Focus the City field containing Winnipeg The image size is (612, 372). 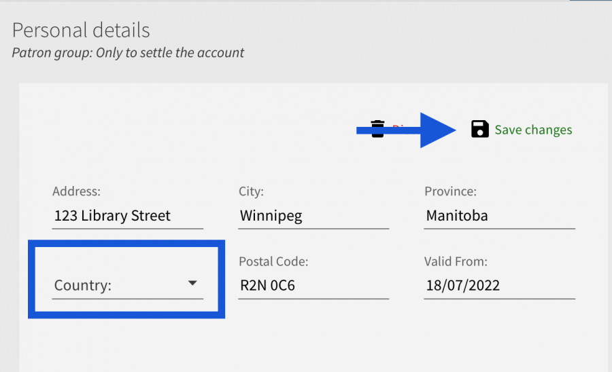pyautogui.click(x=313, y=216)
